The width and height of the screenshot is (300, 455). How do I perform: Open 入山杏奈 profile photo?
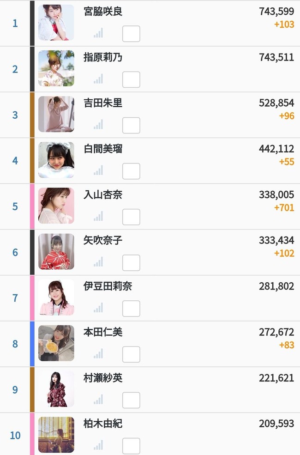[x=56, y=206]
